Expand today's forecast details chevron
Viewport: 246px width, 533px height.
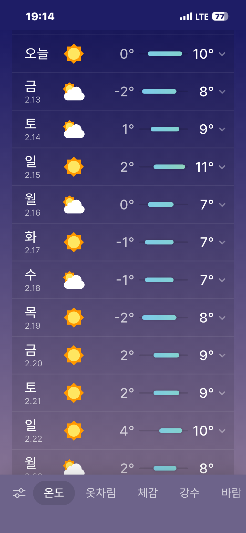222,54
